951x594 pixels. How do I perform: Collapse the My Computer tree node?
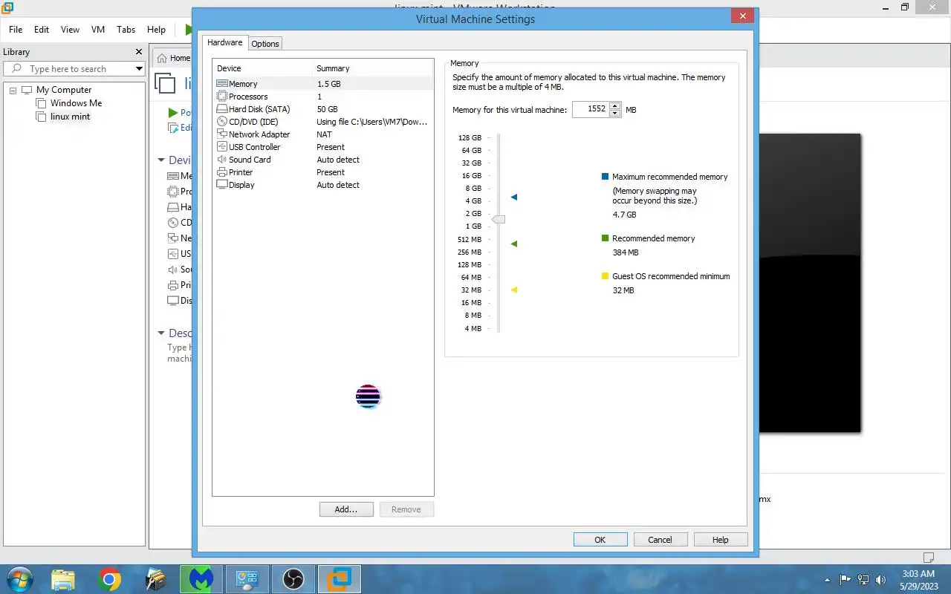tap(13, 91)
